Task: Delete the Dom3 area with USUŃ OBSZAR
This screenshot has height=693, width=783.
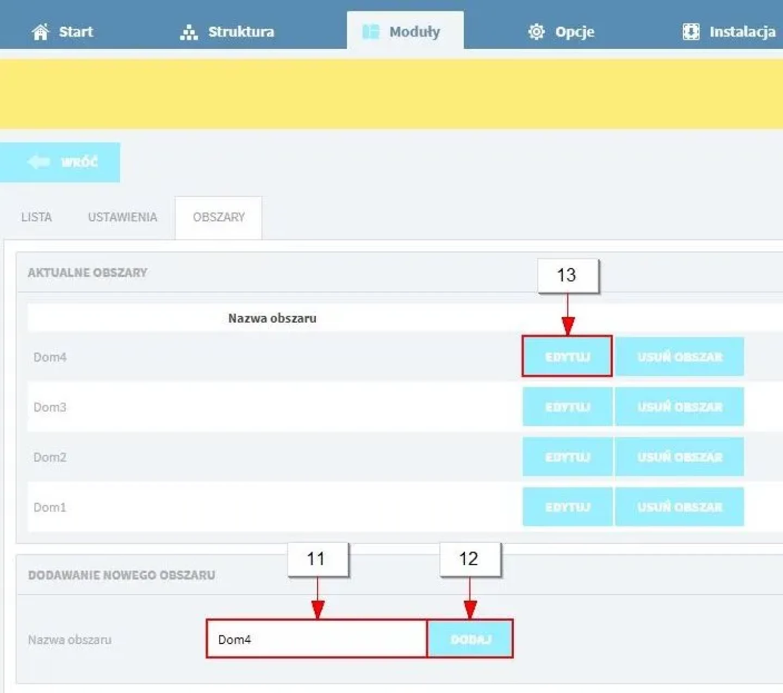Action: coord(680,407)
